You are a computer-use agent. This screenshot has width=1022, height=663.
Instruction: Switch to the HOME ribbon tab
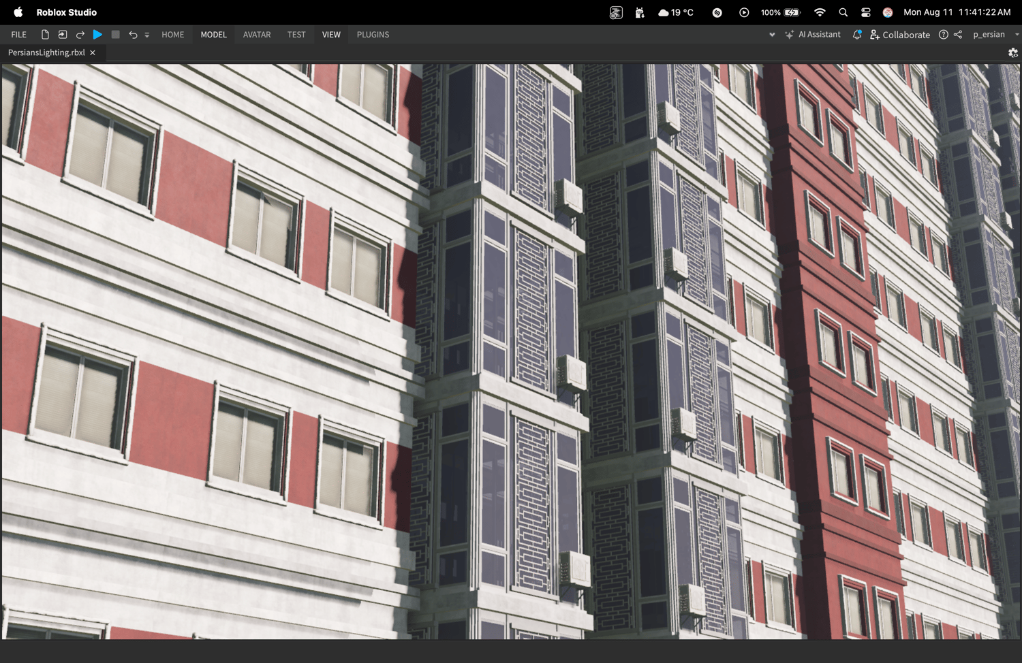(173, 35)
